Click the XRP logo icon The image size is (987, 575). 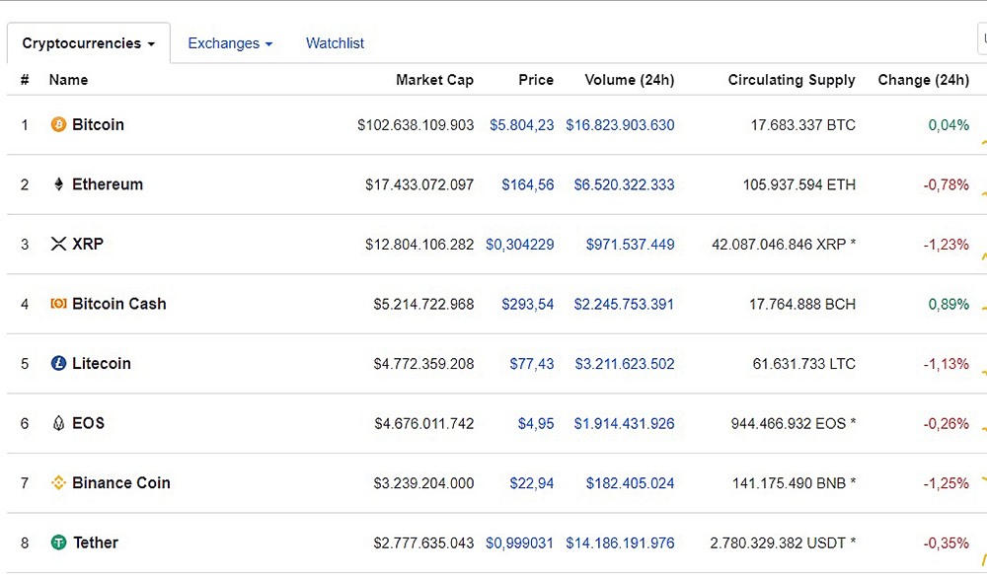(58, 244)
